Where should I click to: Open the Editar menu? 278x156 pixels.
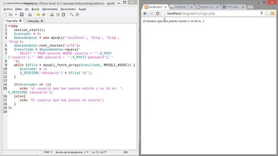coord(19,9)
